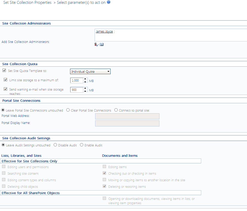Viewport: 247px width, 211px height.
Task: Click the Portal Display Name field
Action: 127,123
